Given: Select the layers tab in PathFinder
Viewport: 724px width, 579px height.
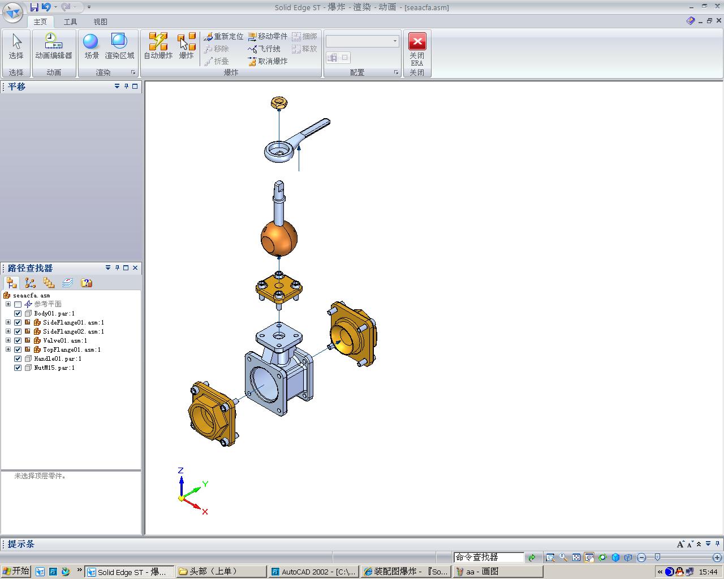Looking at the screenshot, I should (x=67, y=283).
